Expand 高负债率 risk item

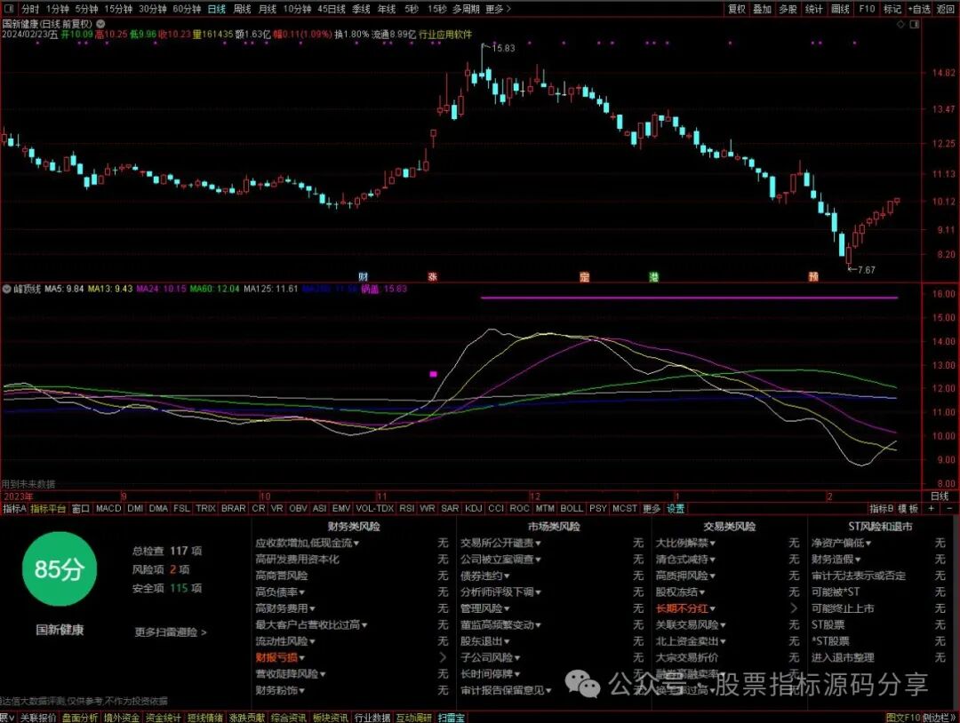coord(280,592)
